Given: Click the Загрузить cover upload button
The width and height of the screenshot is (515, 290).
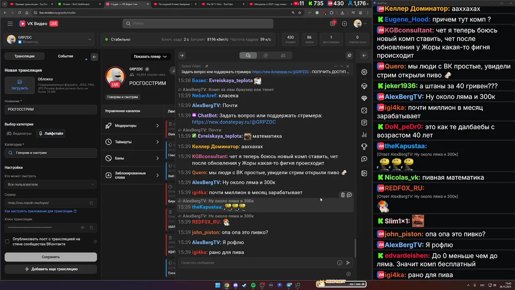Looking at the screenshot, I should tap(20, 85).
